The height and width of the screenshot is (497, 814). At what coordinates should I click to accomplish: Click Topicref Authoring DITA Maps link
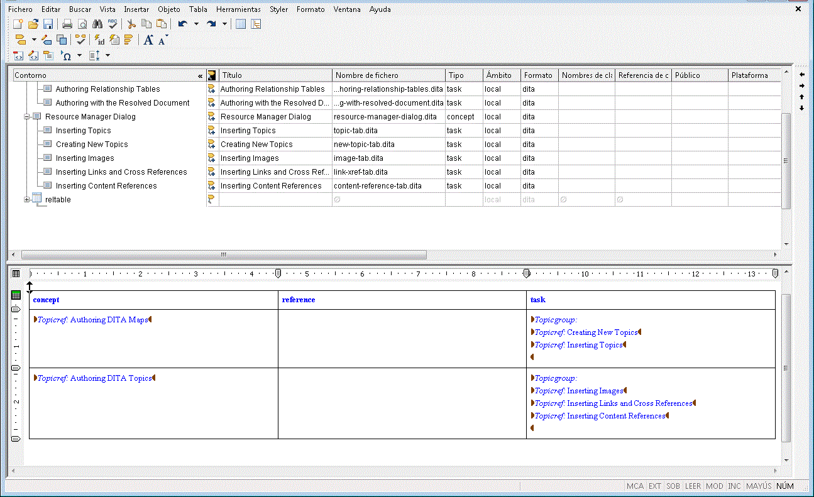click(x=92, y=320)
